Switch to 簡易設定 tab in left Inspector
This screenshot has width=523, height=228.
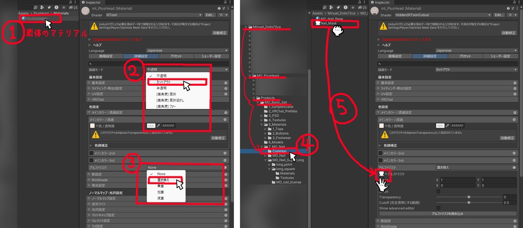coord(106,56)
